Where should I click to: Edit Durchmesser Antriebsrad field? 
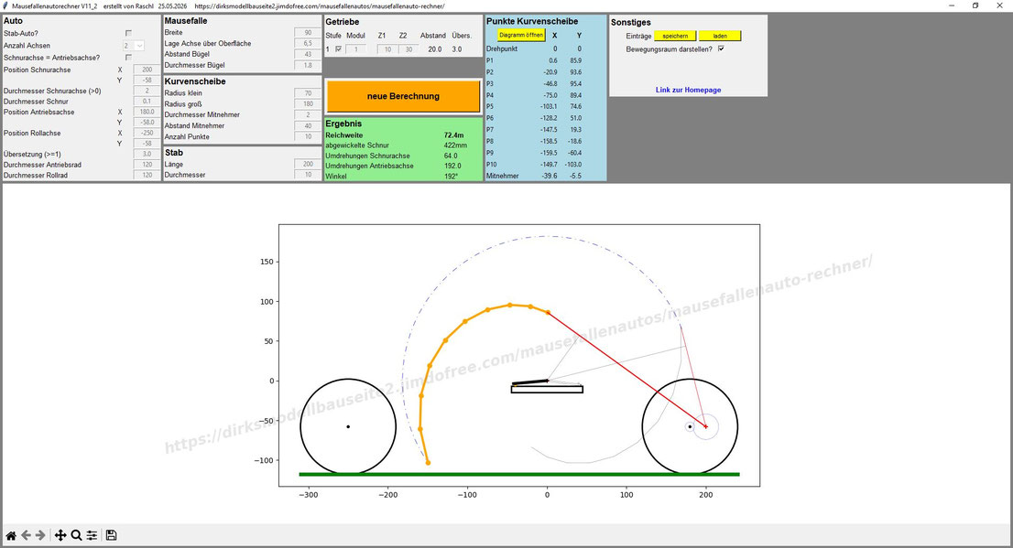point(147,165)
